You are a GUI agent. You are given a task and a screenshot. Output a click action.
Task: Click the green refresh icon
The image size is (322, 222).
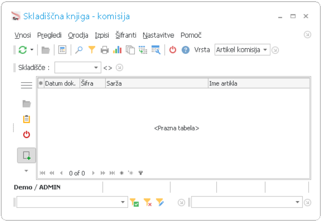click(23, 50)
